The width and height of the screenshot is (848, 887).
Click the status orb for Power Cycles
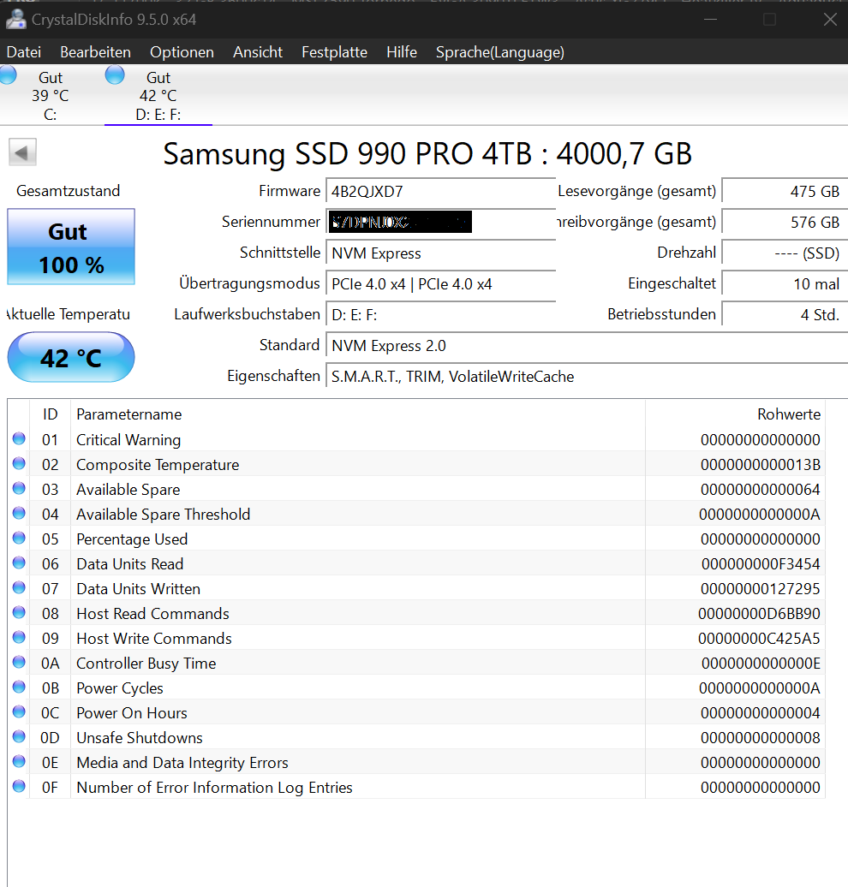pos(19,687)
